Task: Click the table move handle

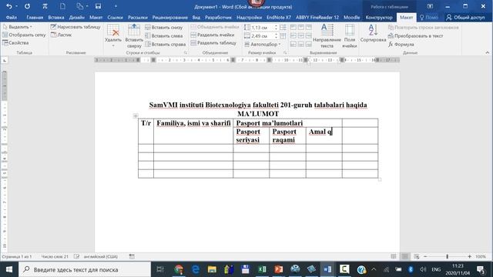Action: tap(136, 116)
